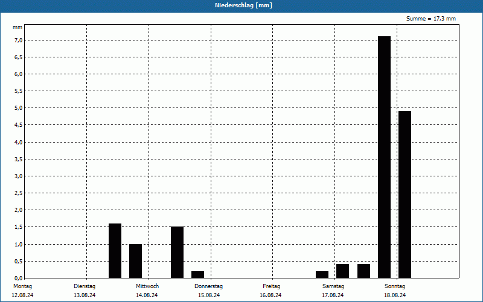Click the Donnerstag day label

(x=208, y=286)
